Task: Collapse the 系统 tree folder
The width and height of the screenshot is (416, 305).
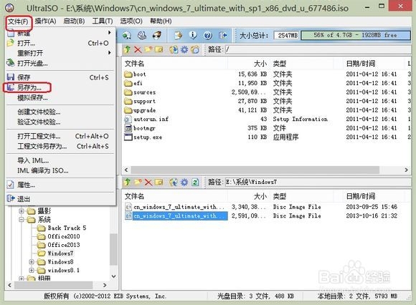Action: click(22, 220)
